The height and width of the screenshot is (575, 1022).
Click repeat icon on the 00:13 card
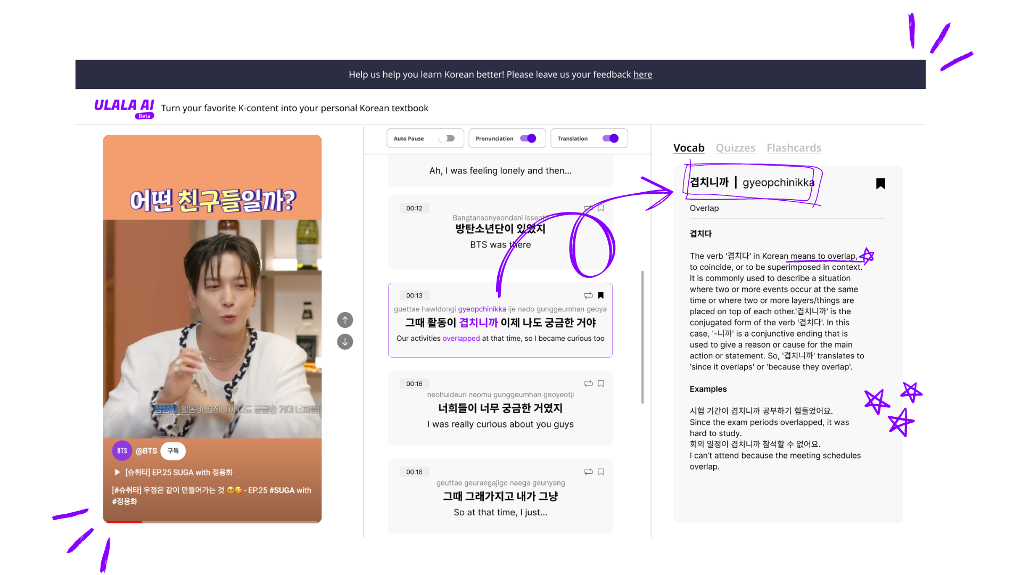tap(588, 295)
